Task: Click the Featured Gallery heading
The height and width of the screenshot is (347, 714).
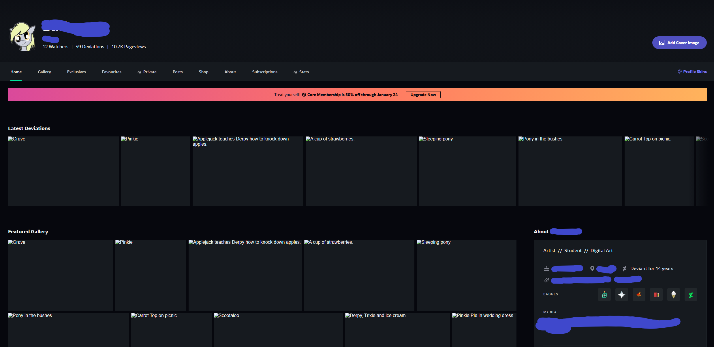Action: [28, 232]
